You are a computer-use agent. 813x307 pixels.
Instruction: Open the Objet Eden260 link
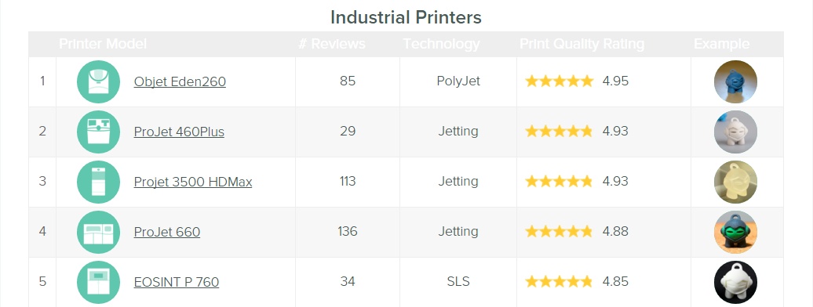click(x=180, y=81)
